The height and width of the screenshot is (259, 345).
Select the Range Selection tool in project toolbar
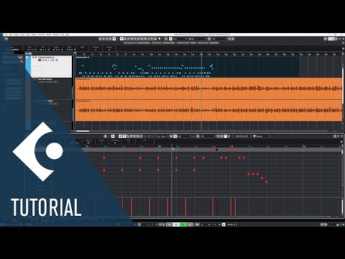(125, 39)
